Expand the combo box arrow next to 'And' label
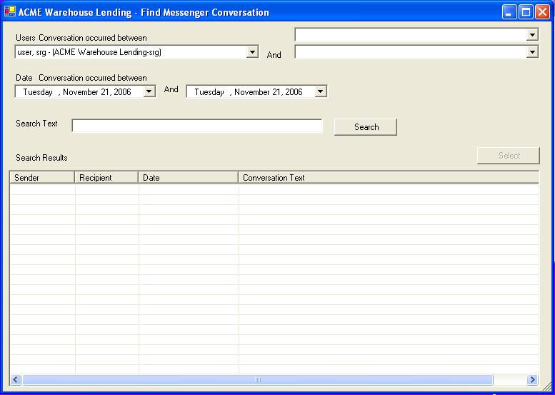555x395 pixels. point(532,52)
